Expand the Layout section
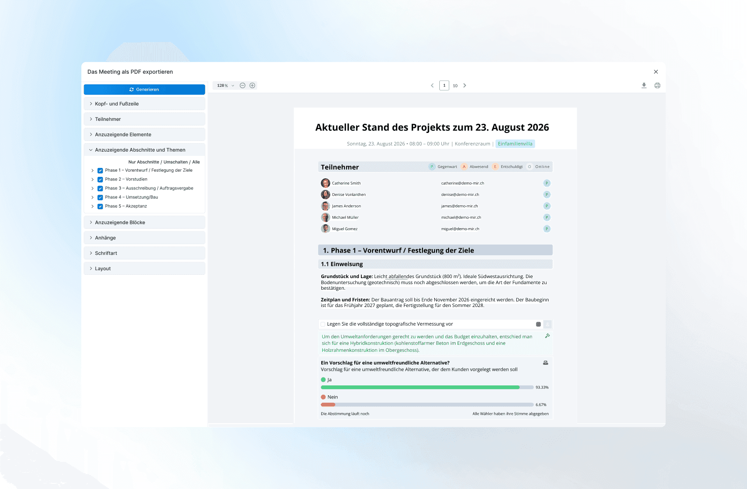 (x=144, y=269)
